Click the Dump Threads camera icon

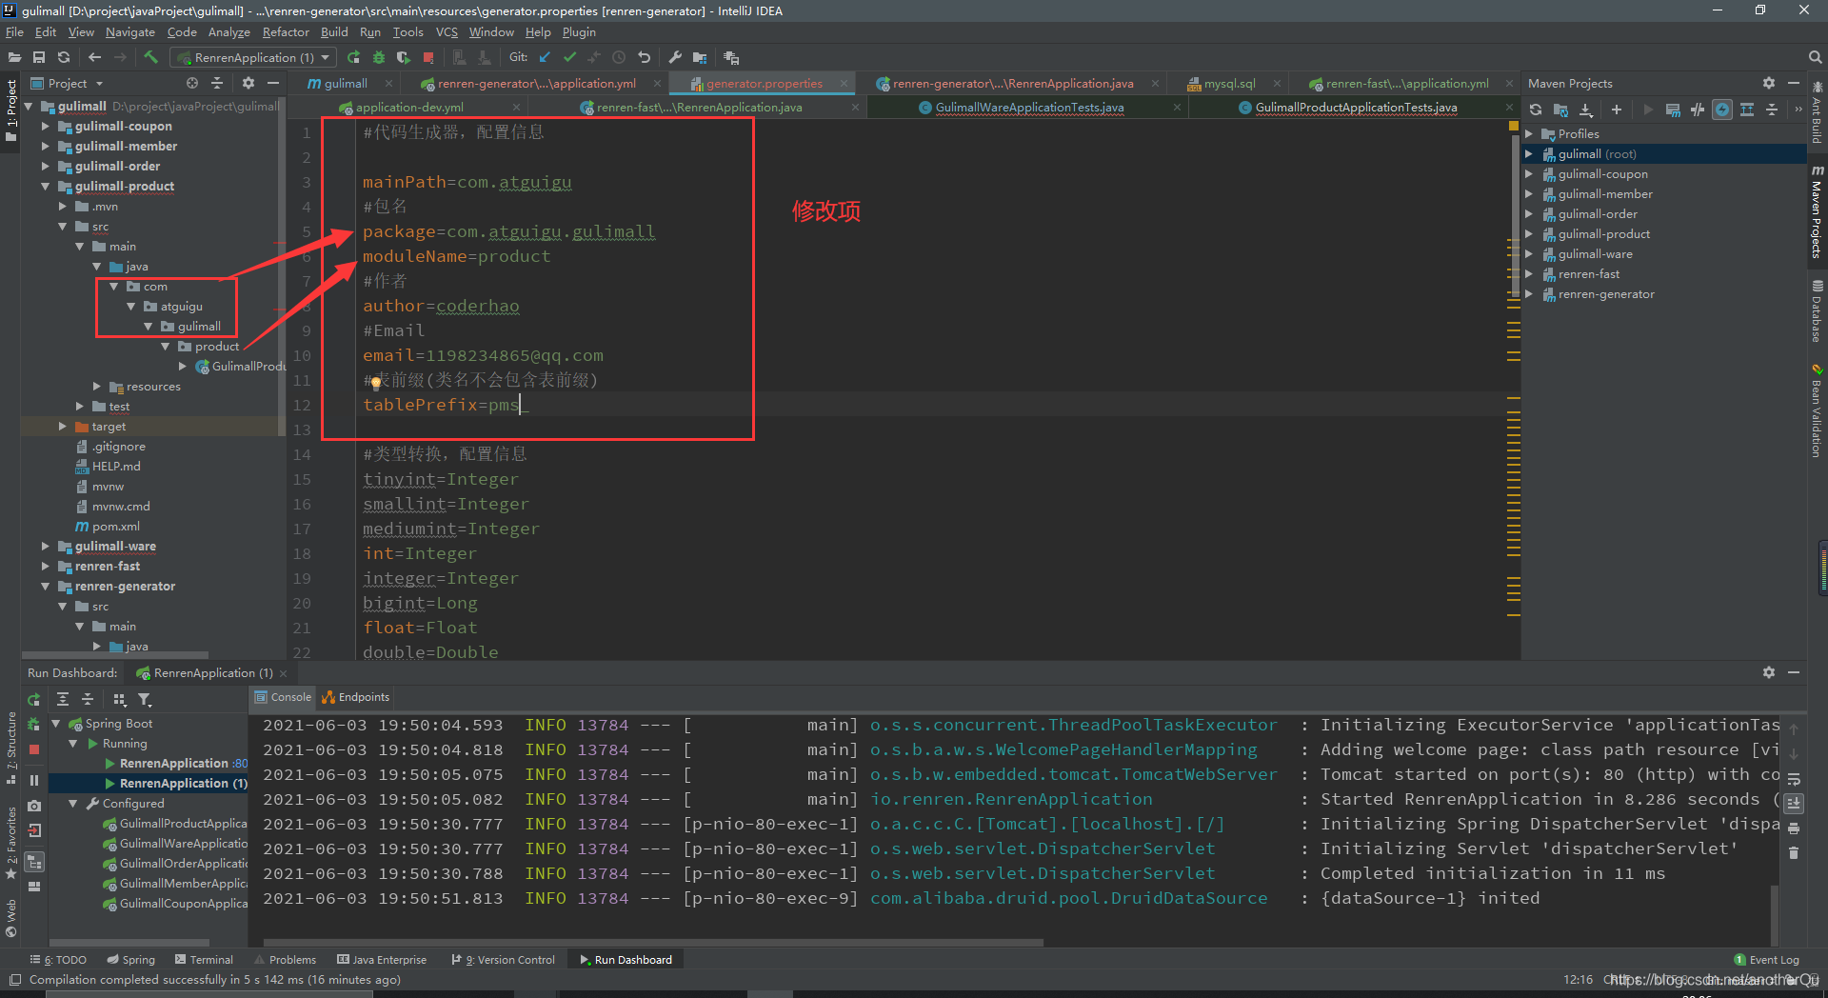34,806
